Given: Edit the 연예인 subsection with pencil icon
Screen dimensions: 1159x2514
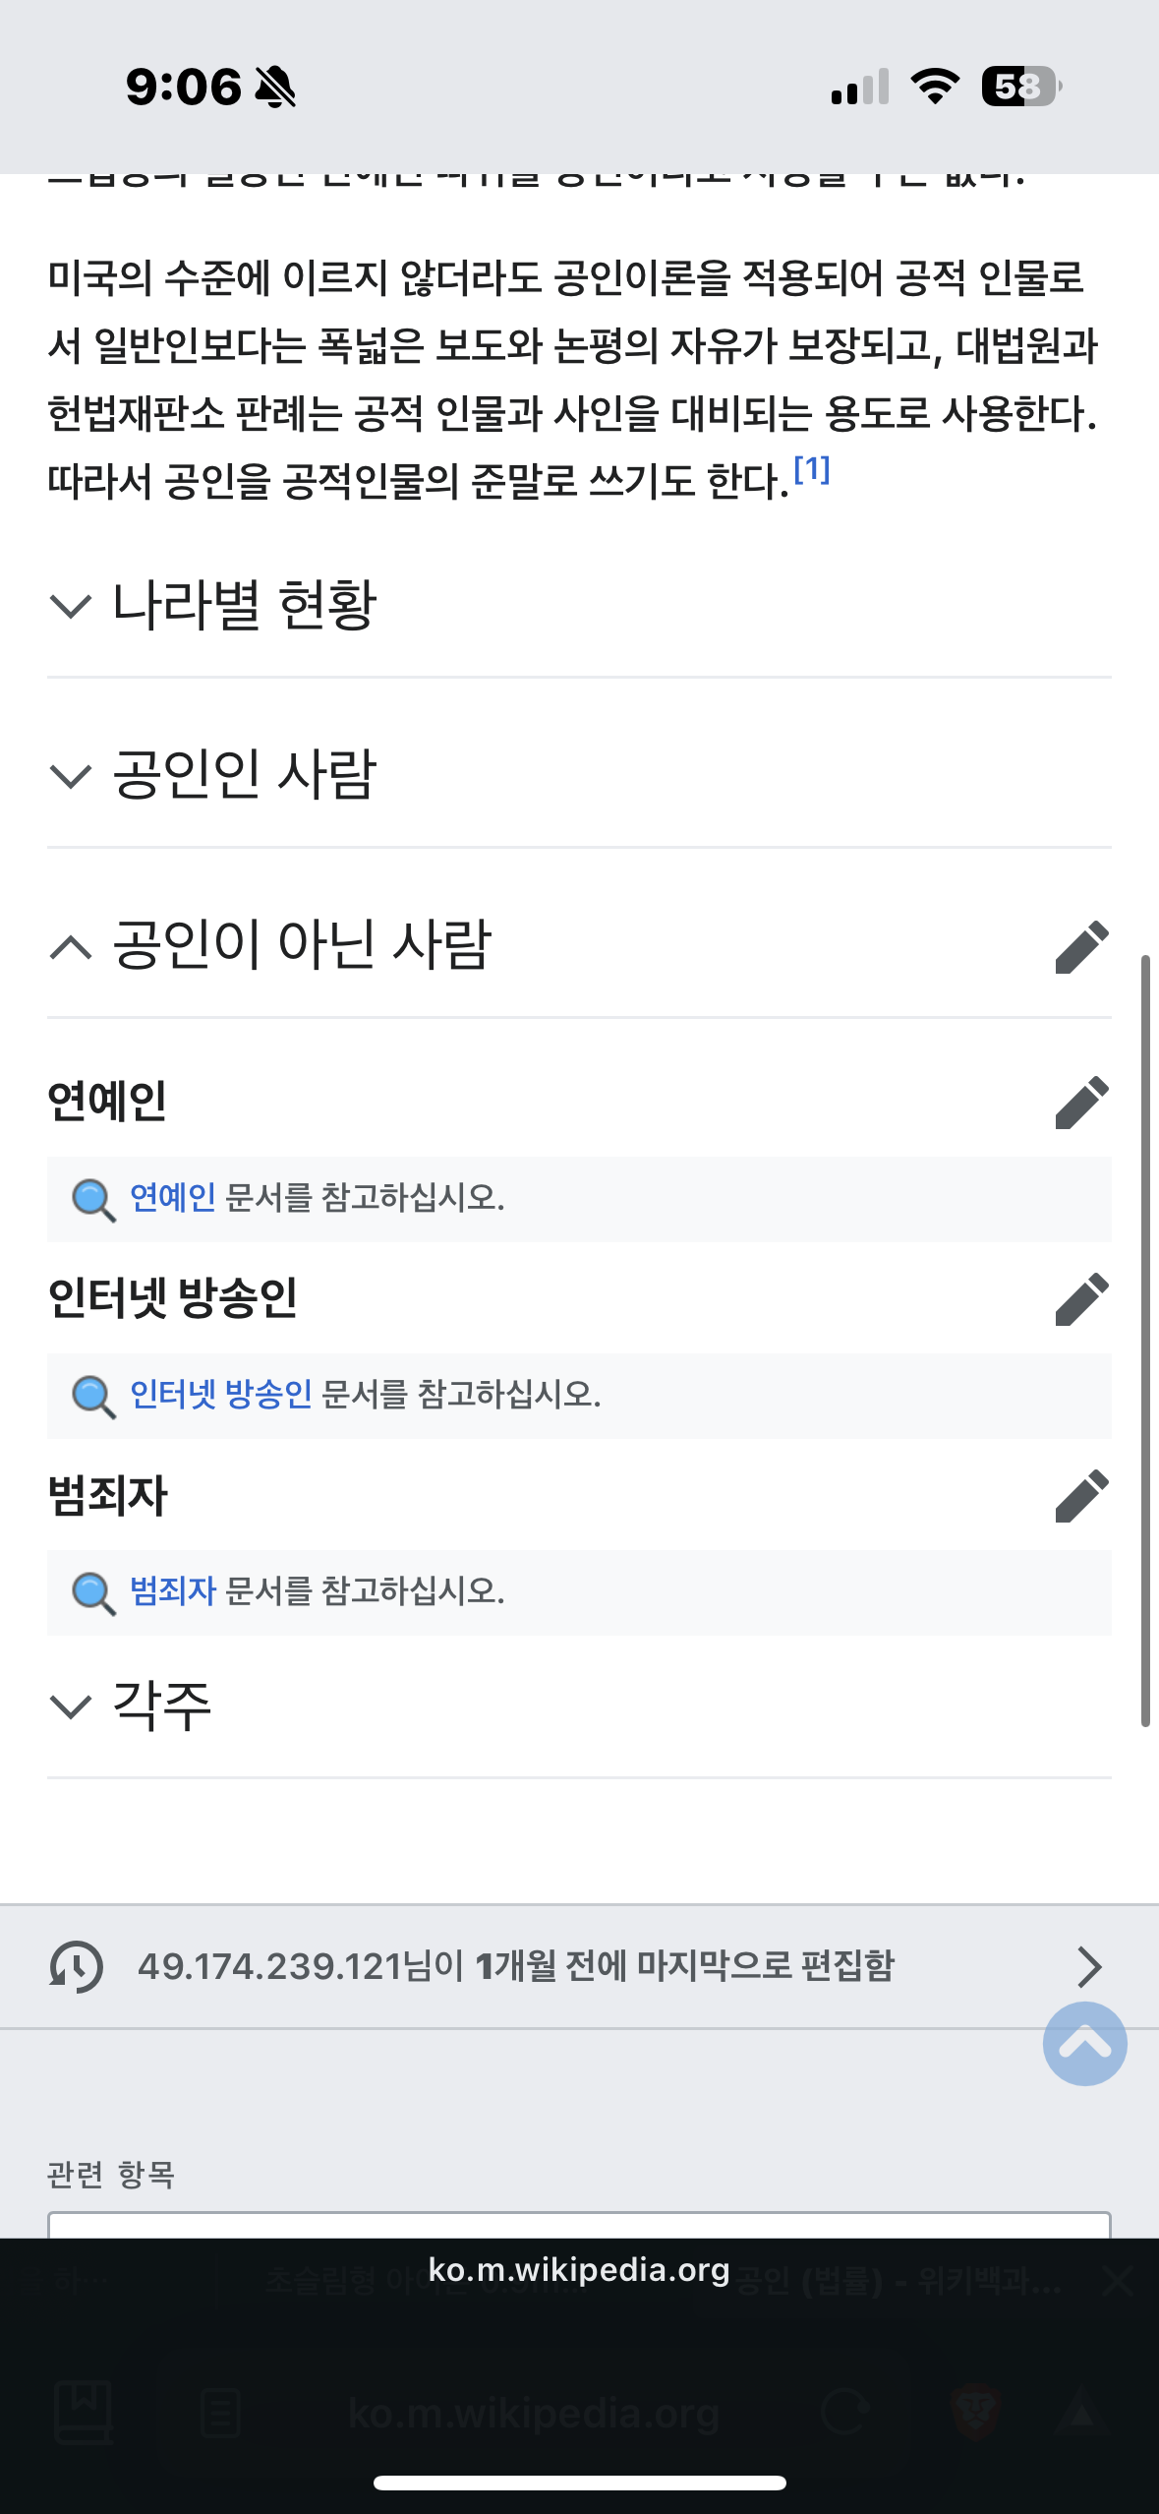Looking at the screenshot, I should pos(1081,1102).
